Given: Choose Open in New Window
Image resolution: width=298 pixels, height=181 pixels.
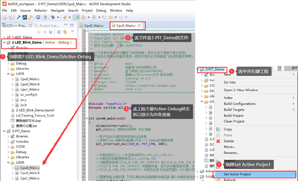Looking at the screenshot, I should tap(241, 90).
